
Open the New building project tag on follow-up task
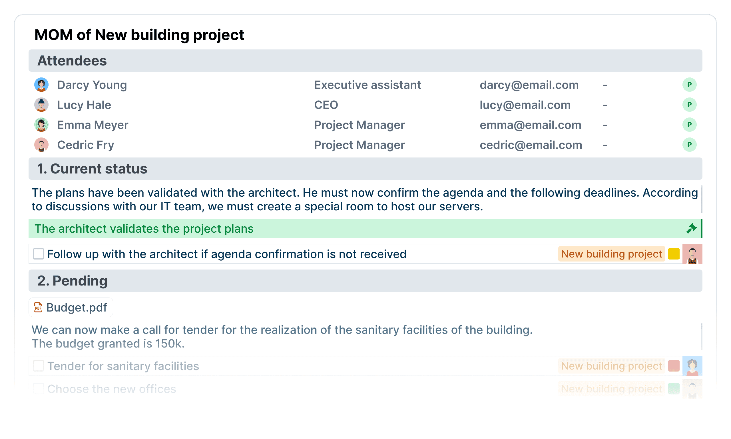tap(611, 255)
